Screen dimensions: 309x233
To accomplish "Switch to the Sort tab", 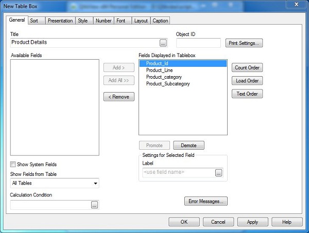I will (x=37, y=21).
